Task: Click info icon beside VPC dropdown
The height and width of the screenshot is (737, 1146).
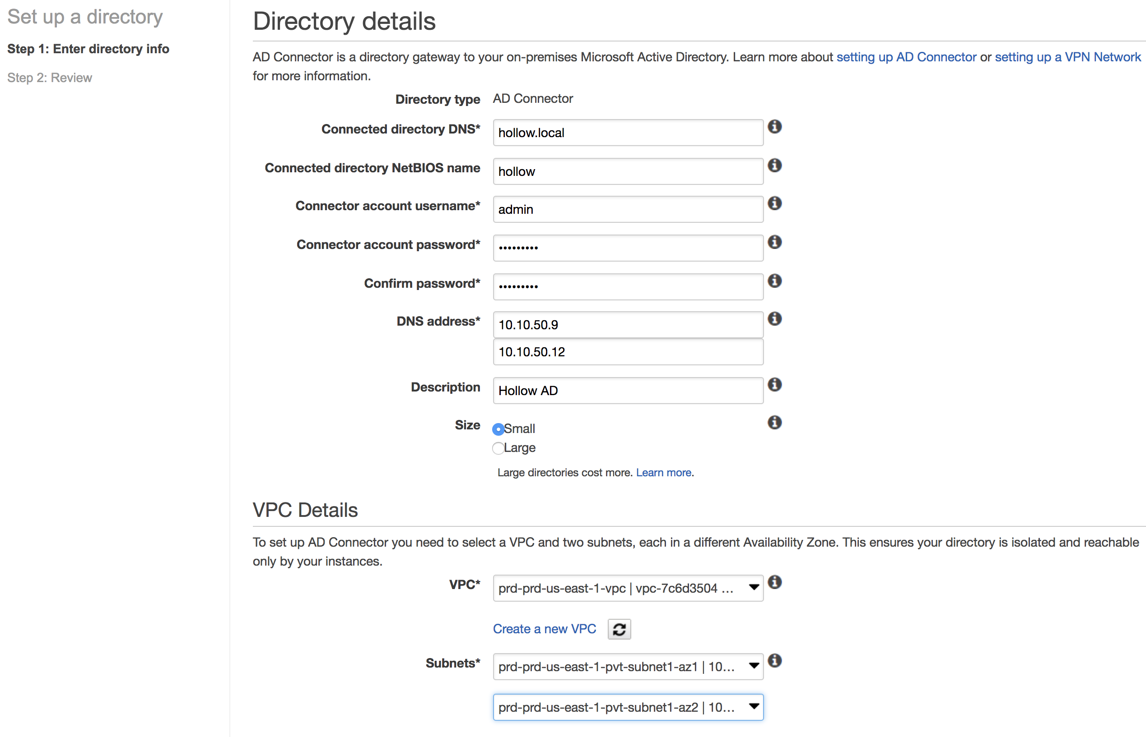Action: coord(774,582)
